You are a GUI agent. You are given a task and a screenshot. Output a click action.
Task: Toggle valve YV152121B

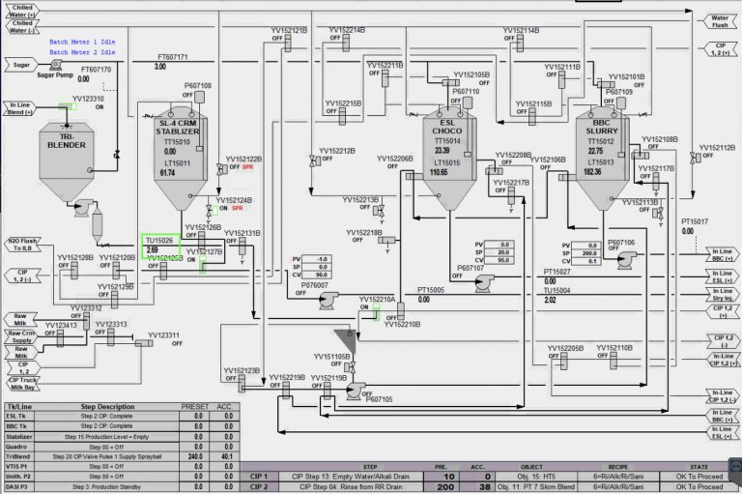point(288,44)
